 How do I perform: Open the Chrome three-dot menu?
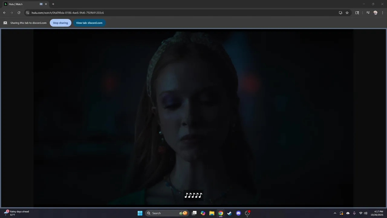[x=383, y=13]
